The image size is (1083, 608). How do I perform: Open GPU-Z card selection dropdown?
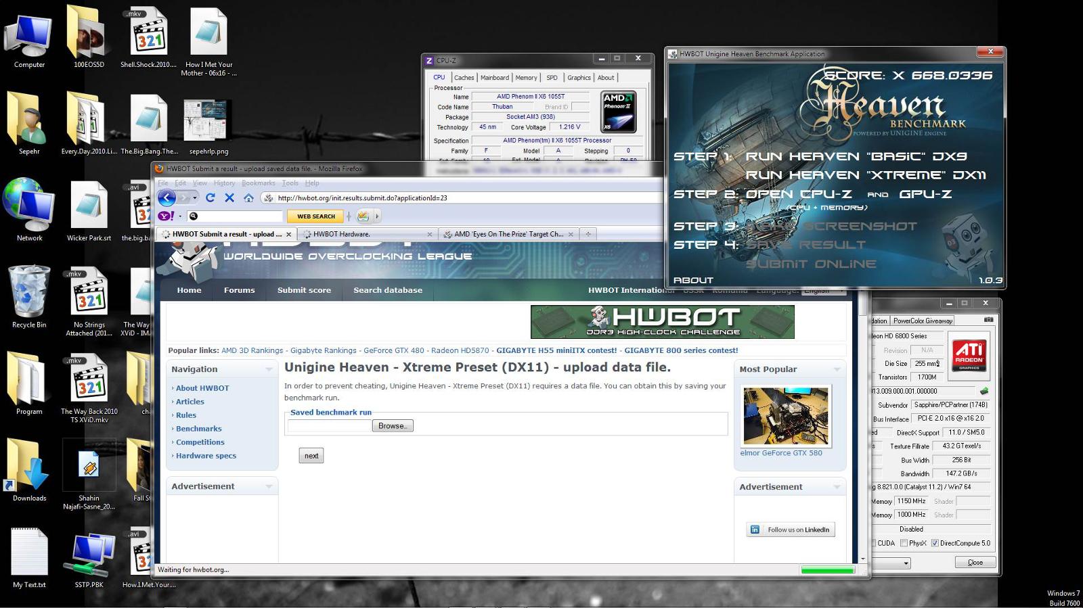coord(906,563)
